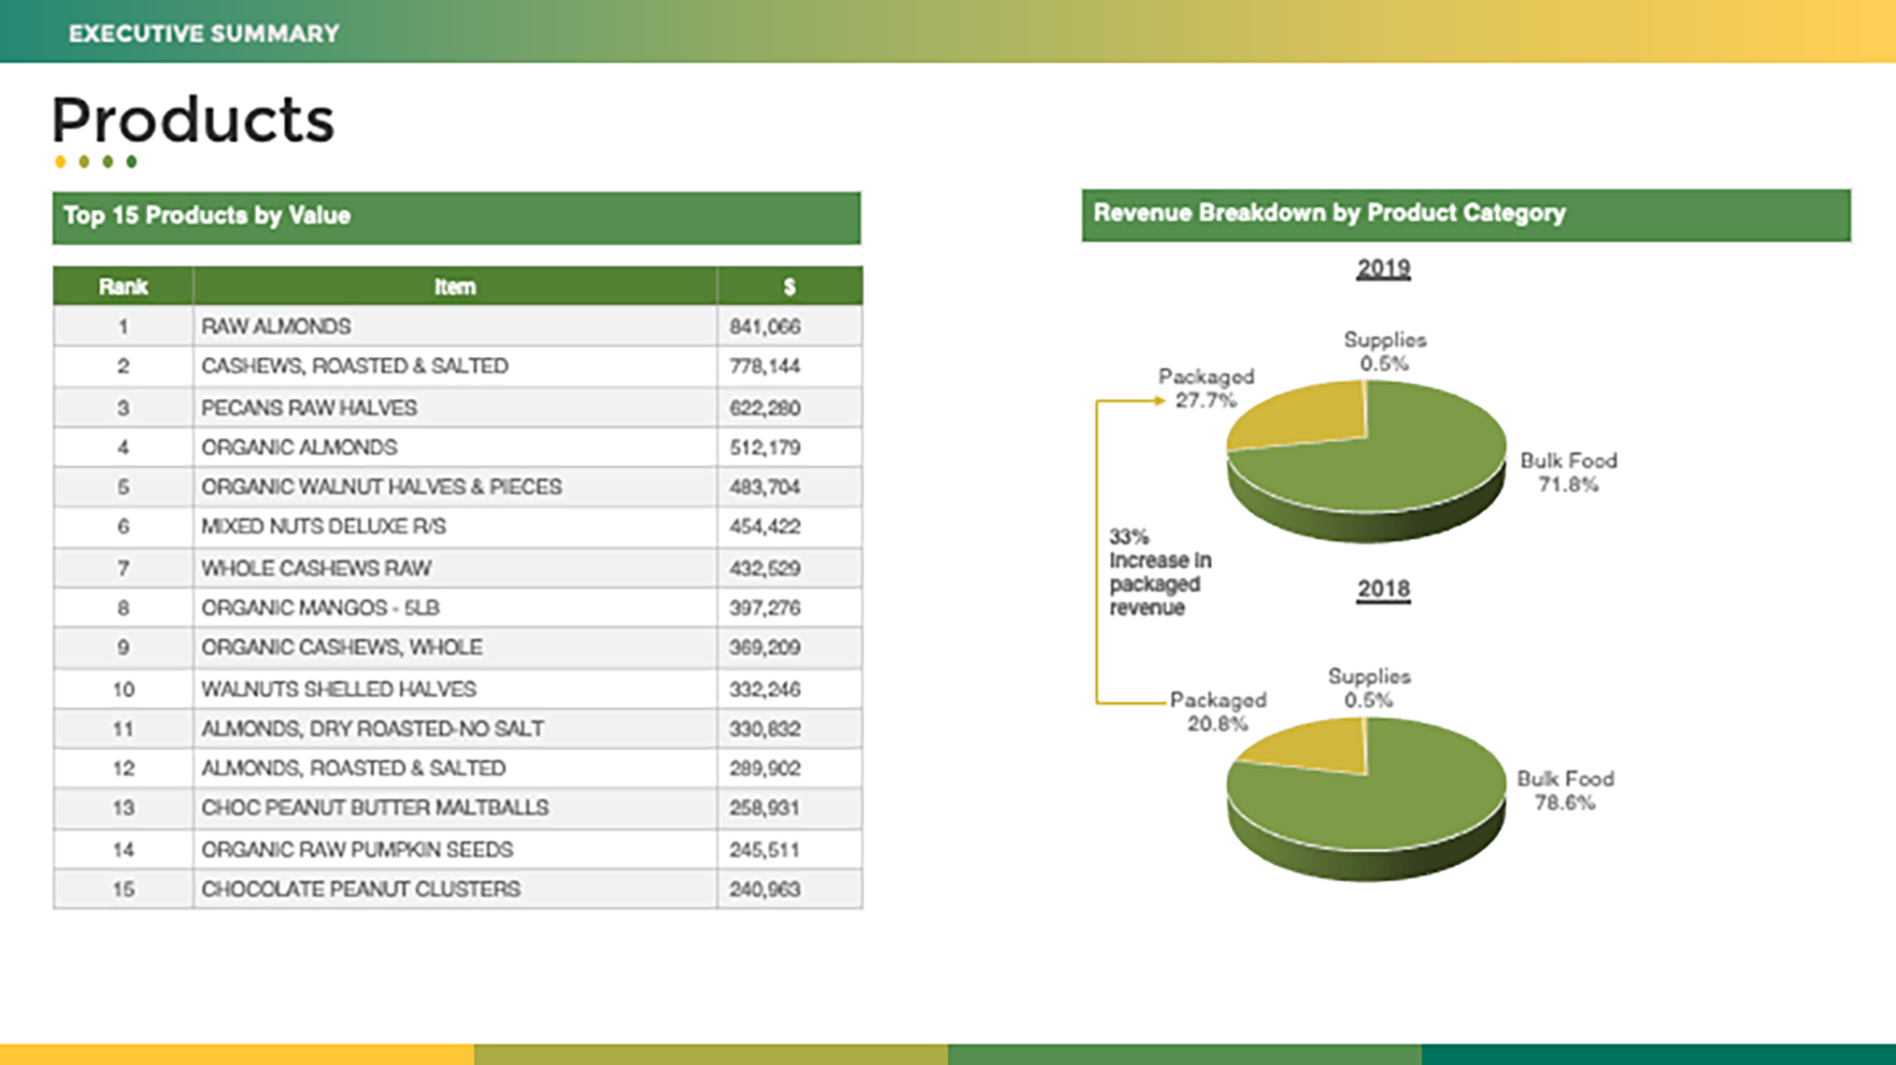
Task: Select the EXECUTIVE SUMMARY header text
Action: 203,34
